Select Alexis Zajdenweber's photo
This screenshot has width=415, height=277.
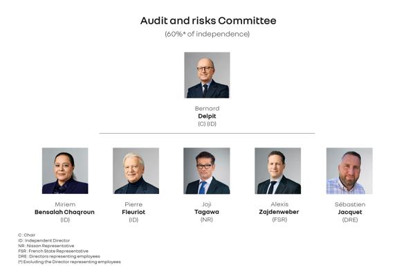tap(277, 171)
